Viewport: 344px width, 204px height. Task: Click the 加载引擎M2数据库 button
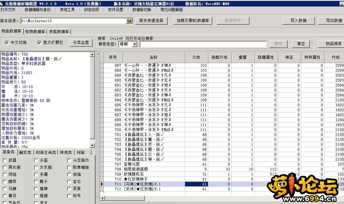pos(193,21)
